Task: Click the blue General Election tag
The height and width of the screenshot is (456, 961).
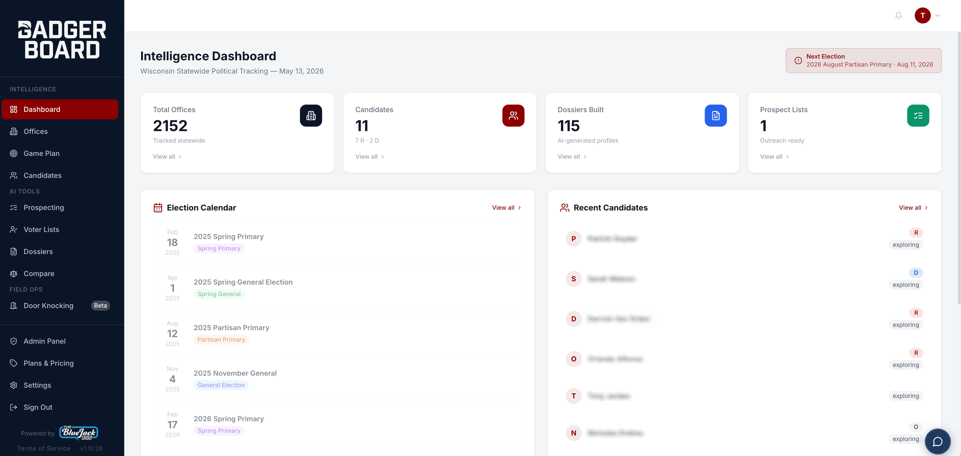Action: coord(221,385)
